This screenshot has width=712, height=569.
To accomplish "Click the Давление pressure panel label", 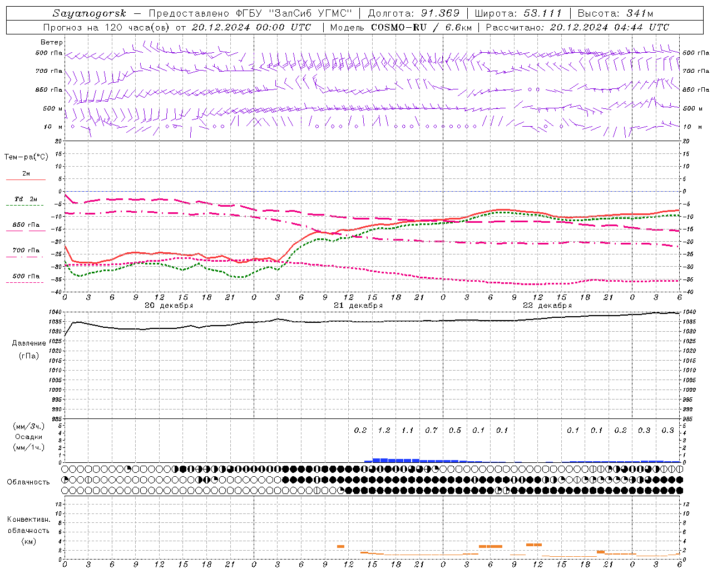I will pos(29,343).
